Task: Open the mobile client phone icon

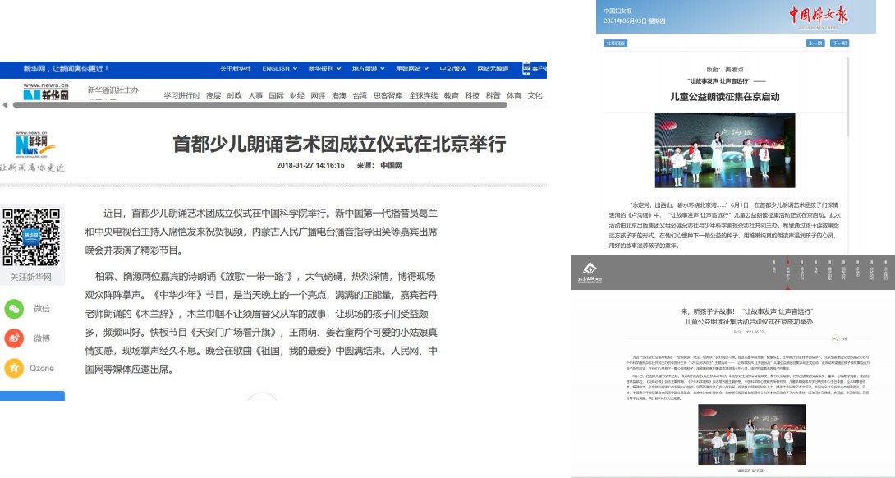Action: (x=526, y=68)
